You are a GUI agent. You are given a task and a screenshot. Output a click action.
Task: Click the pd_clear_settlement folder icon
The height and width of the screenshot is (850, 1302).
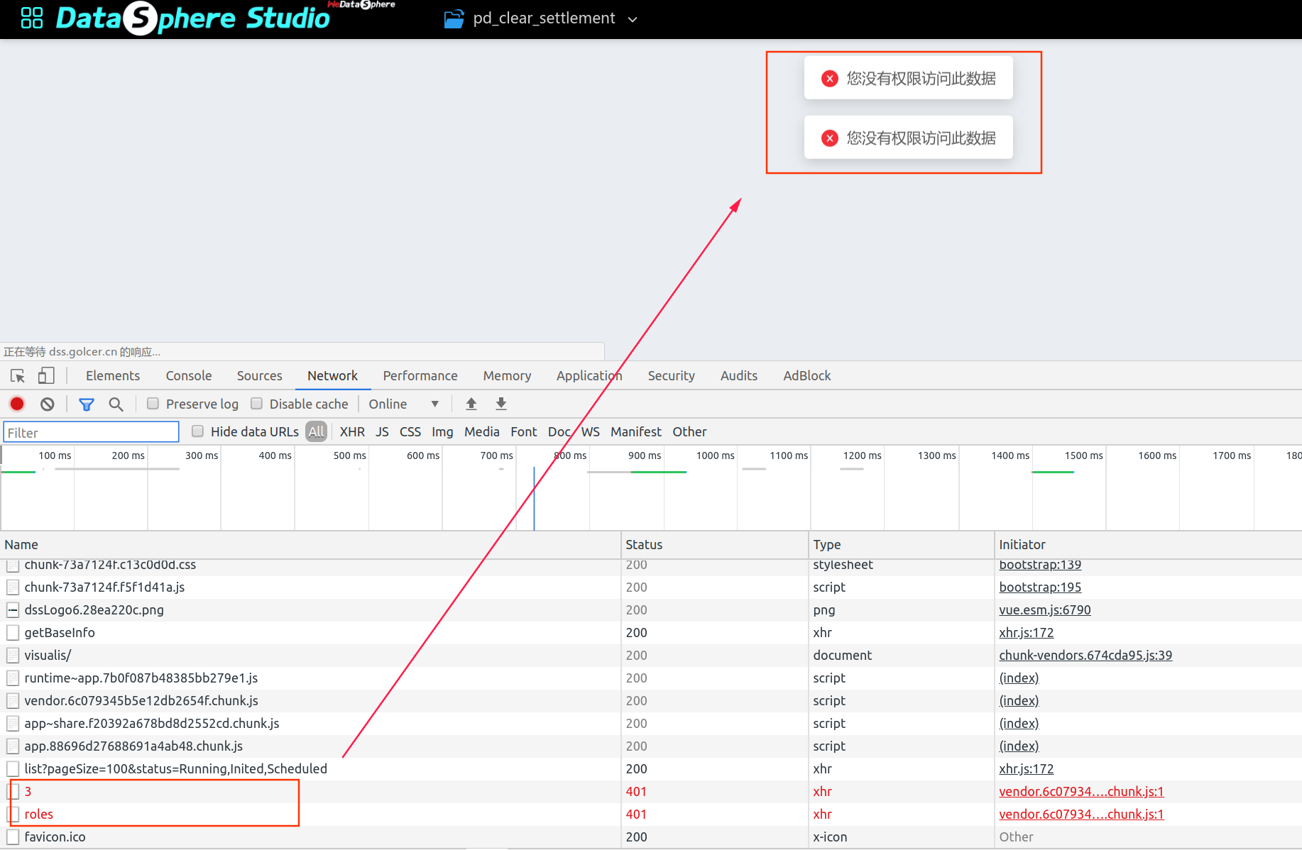tap(454, 18)
